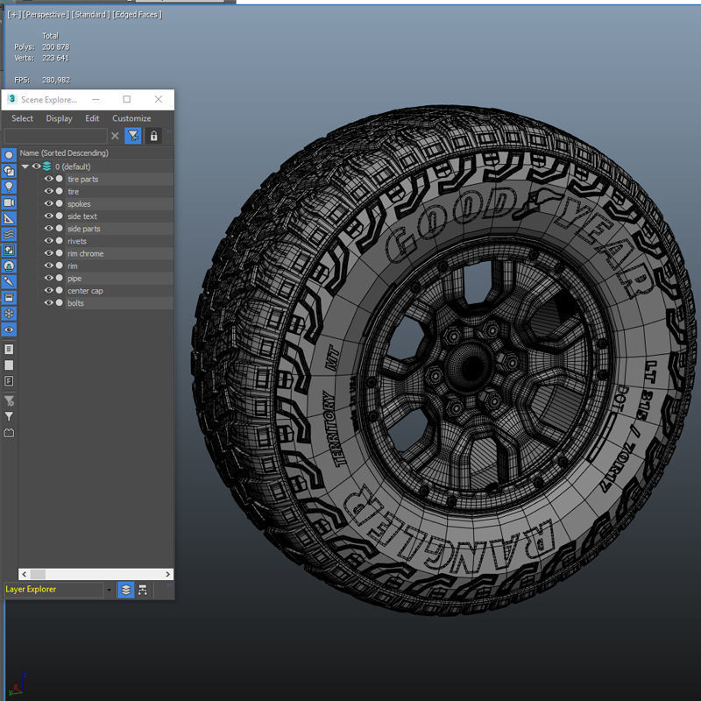Click the Invert Selection sidebar icon

tap(9, 381)
